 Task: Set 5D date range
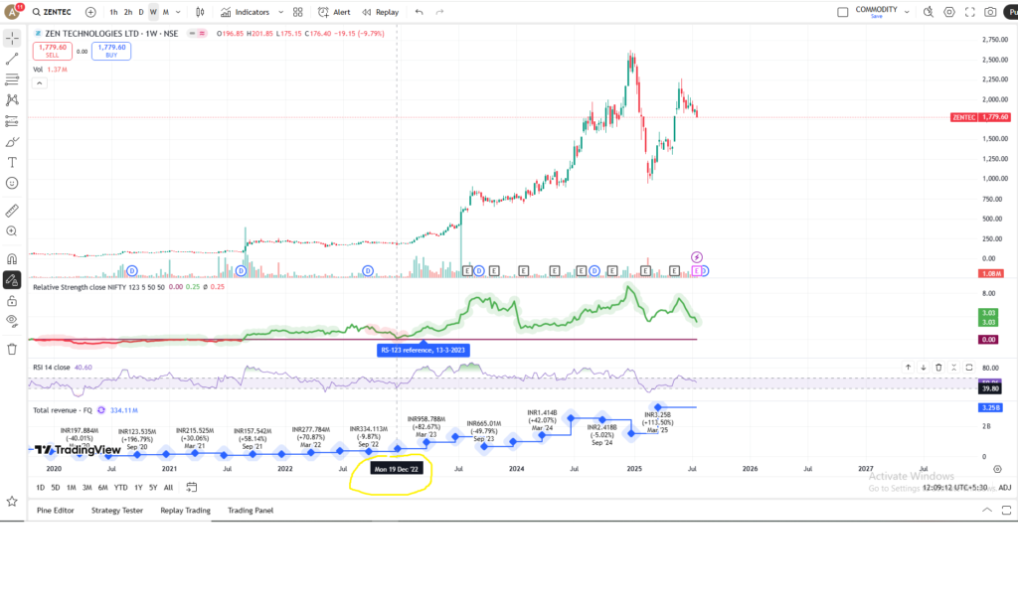[x=56, y=487]
